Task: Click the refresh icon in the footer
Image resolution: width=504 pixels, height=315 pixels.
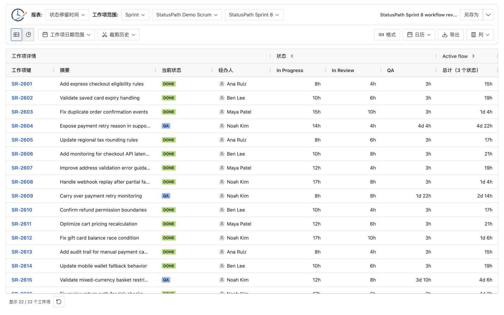Action: [59, 302]
